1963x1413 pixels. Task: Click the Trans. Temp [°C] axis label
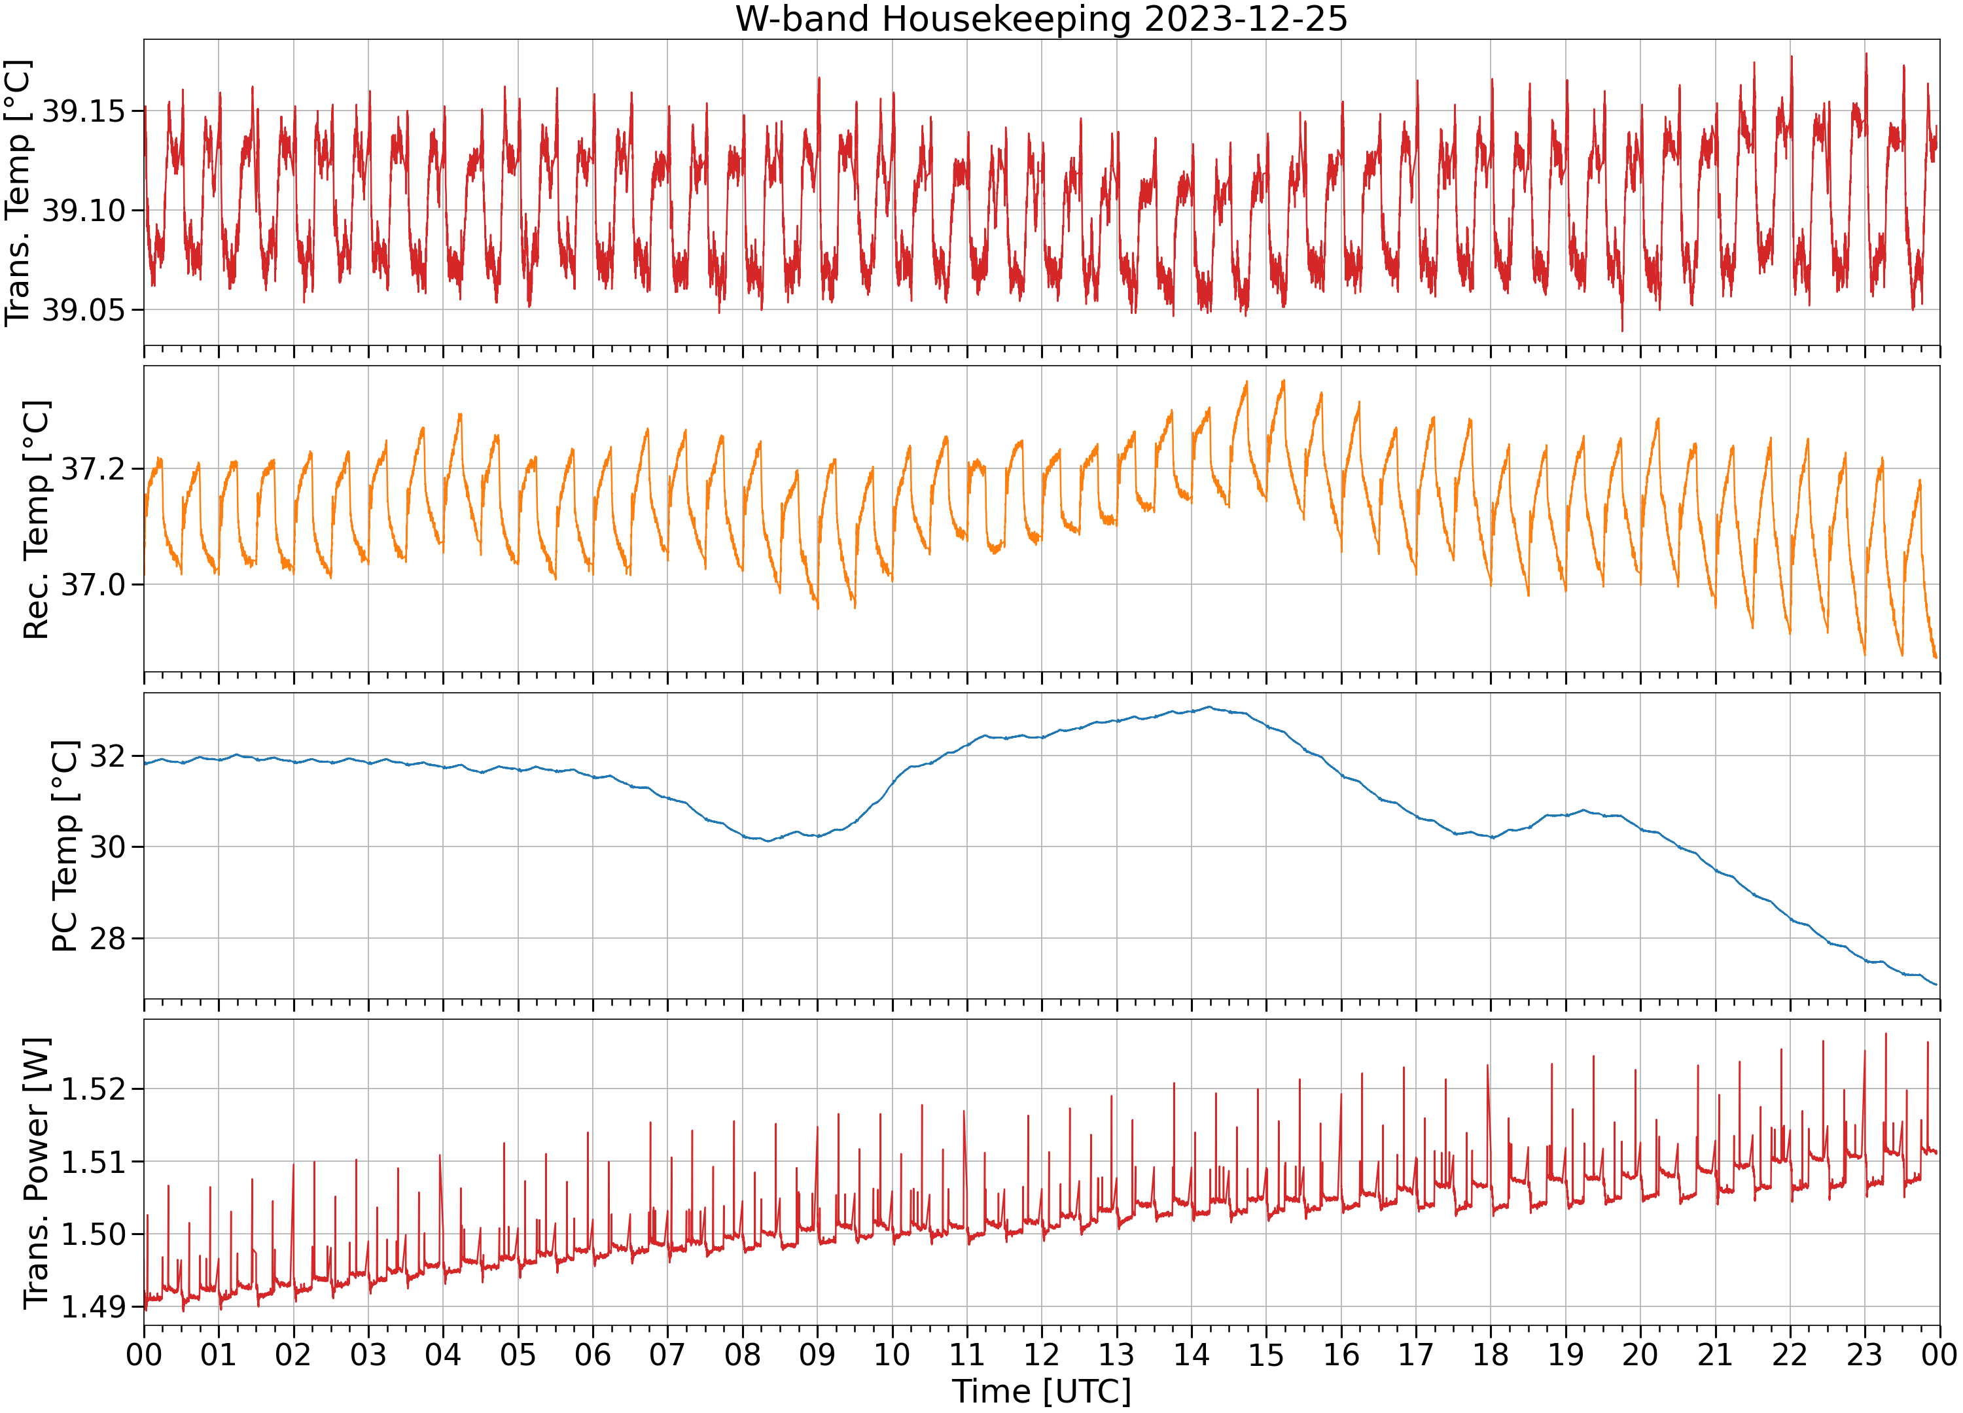point(18,192)
